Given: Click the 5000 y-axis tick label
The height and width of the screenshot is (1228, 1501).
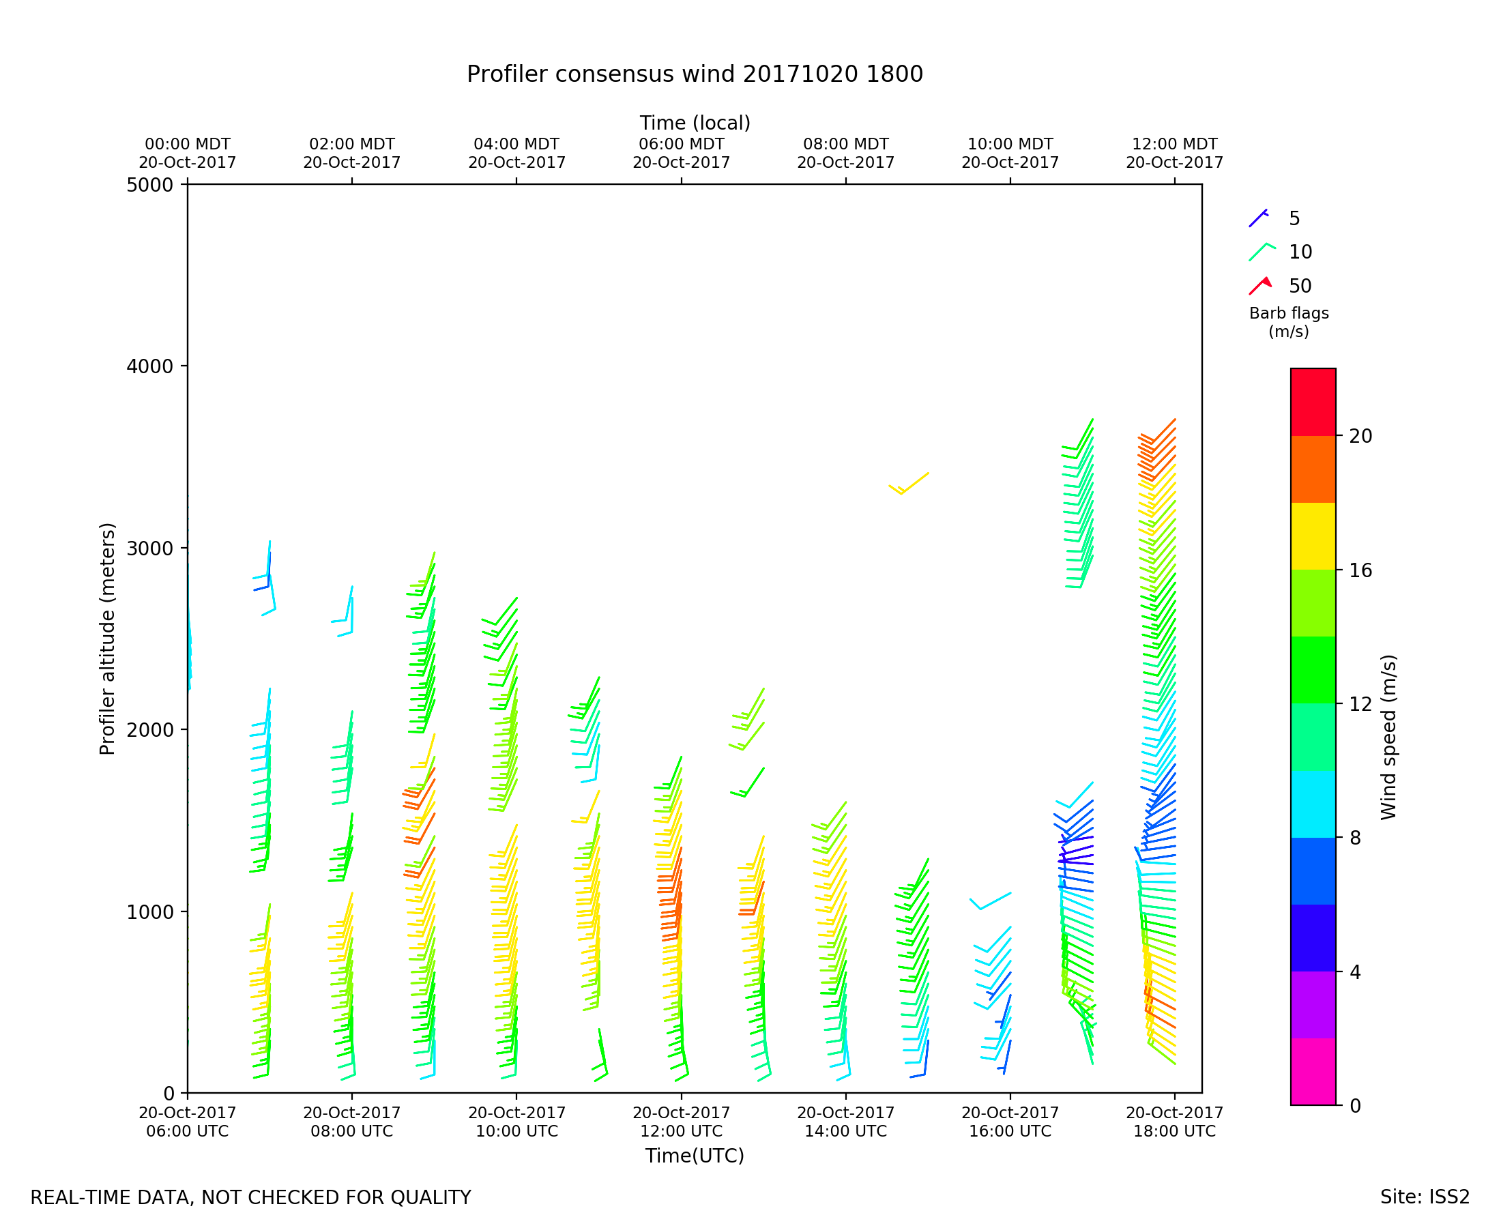Looking at the screenshot, I should (x=149, y=186).
